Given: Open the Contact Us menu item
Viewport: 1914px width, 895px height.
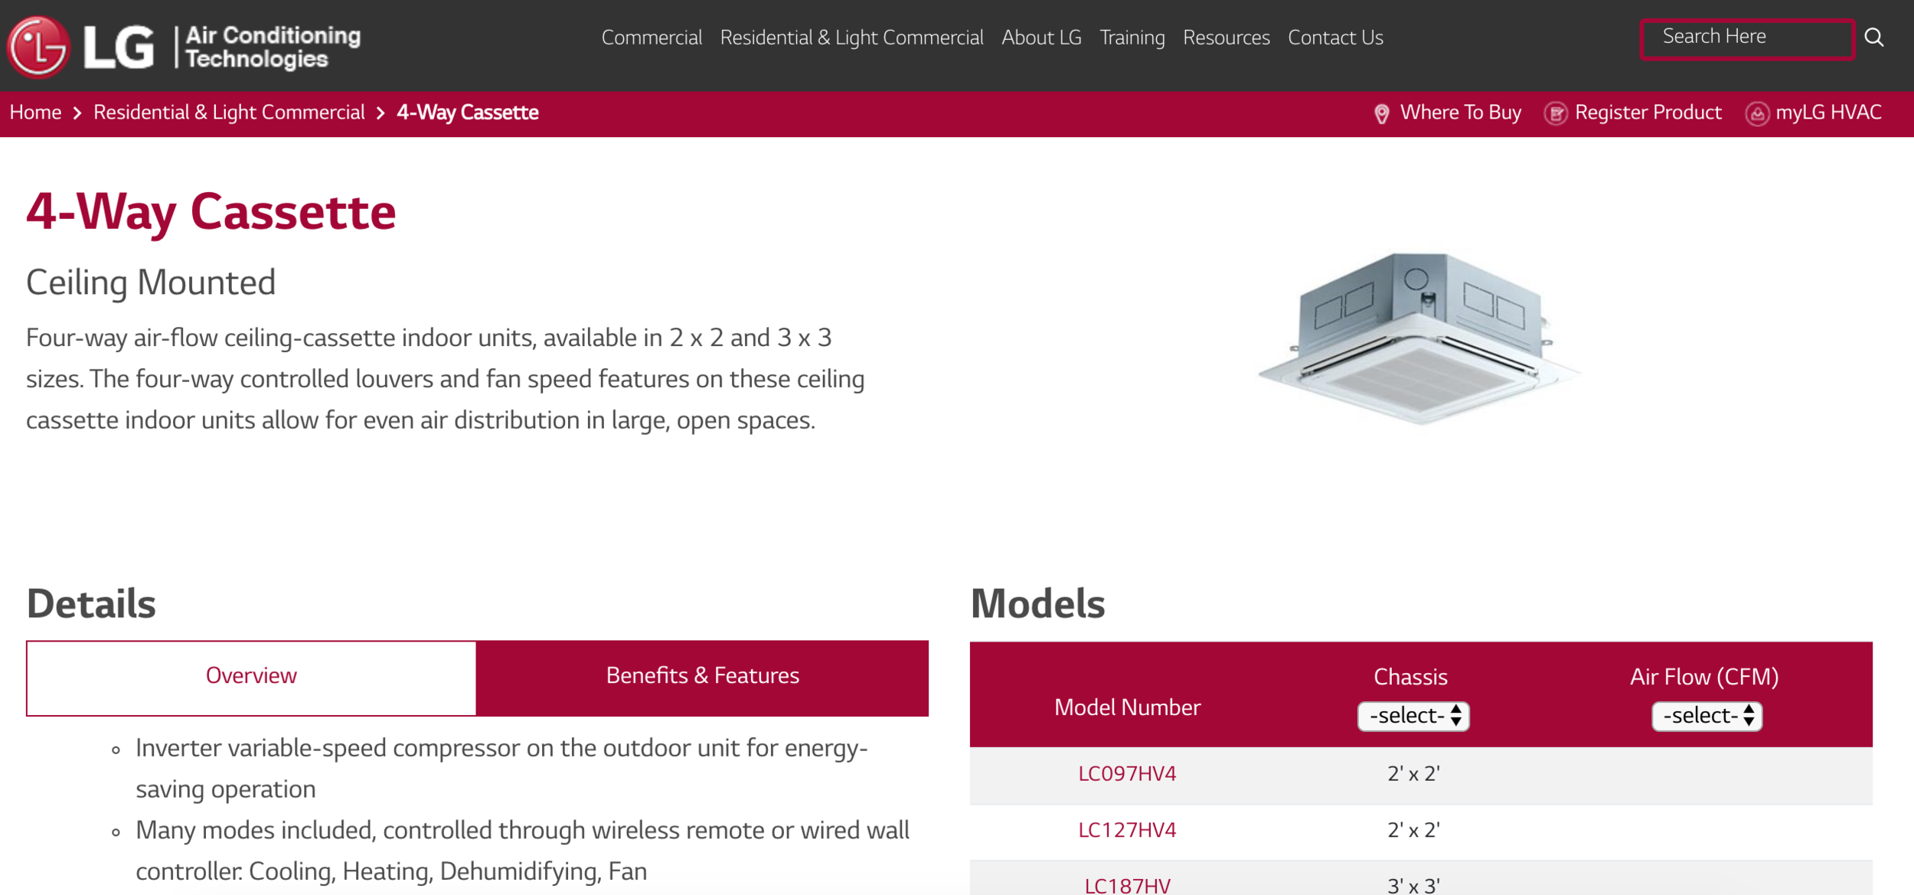Looking at the screenshot, I should (x=1335, y=38).
